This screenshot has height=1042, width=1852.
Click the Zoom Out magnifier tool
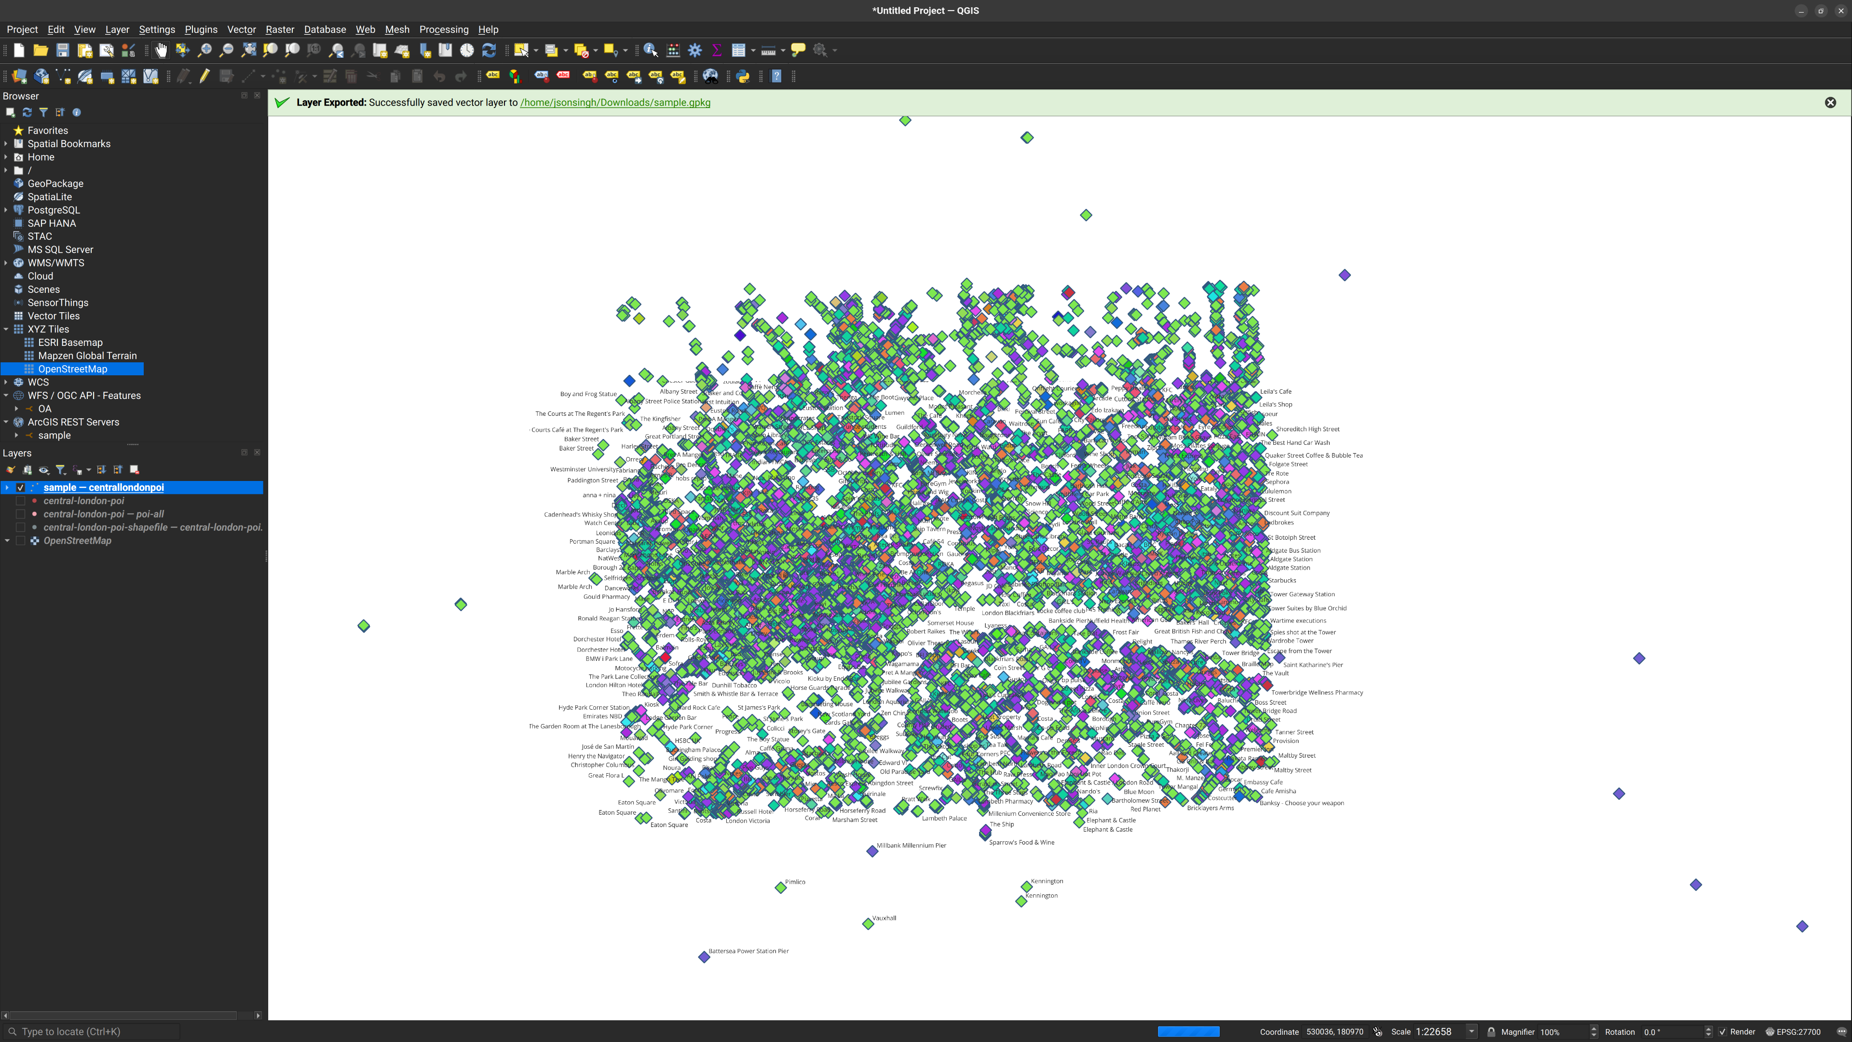tap(227, 50)
